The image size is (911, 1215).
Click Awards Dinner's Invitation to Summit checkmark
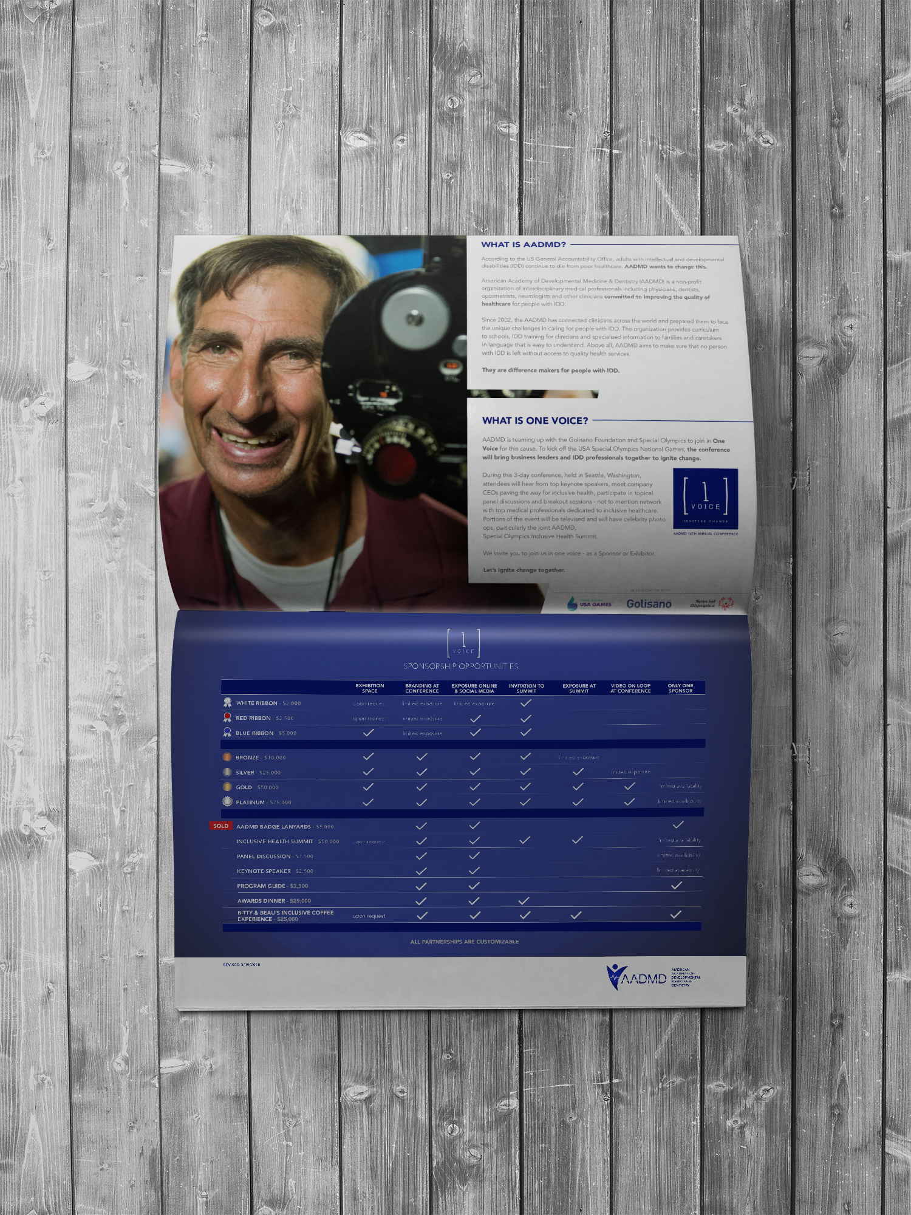pyautogui.click(x=524, y=900)
